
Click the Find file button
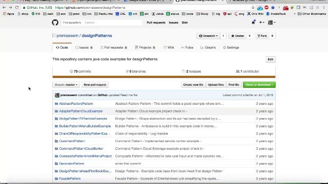click(234, 85)
